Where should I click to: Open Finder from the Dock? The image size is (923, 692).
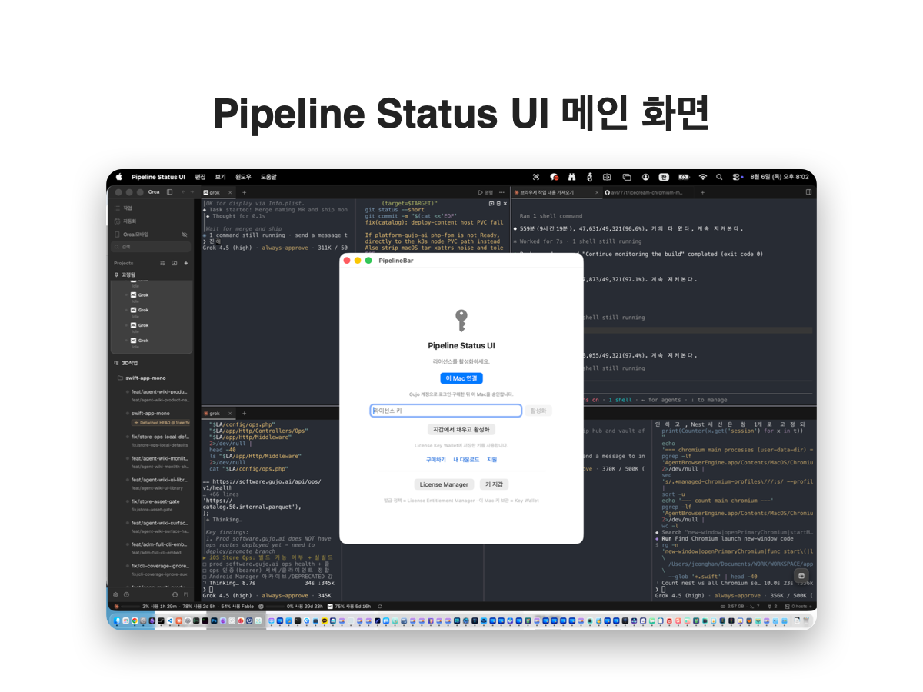pyautogui.click(x=118, y=620)
